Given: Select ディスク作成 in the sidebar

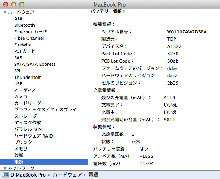Looking at the screenshot, I should pyautogui.click(x=28, y=123).
